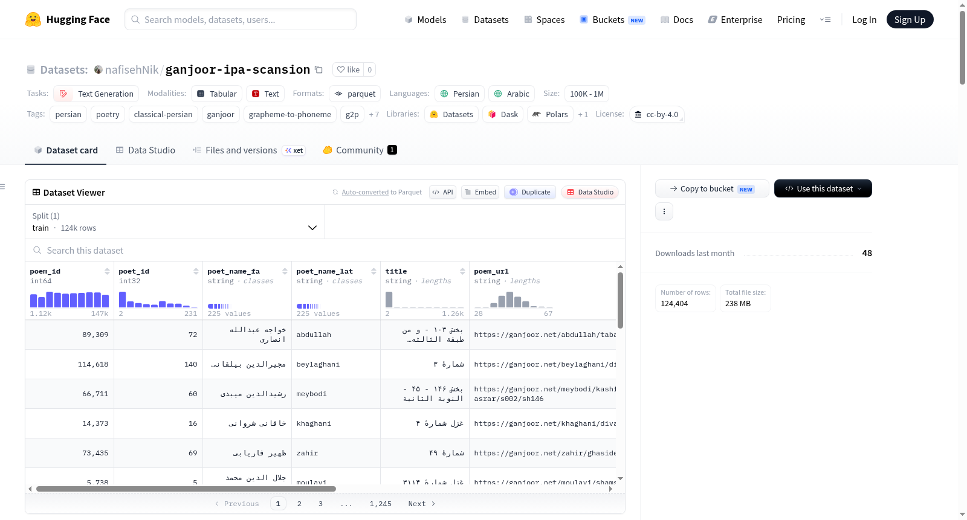967x520 pixels.
Task: Open the cc-by-4.0 license tag
Action: (656, 114)
